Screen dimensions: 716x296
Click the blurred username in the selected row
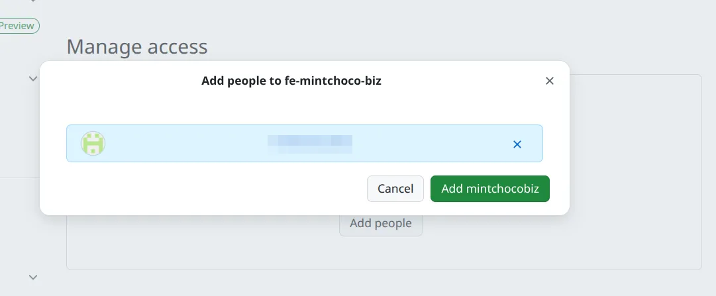tap(309, 144)
